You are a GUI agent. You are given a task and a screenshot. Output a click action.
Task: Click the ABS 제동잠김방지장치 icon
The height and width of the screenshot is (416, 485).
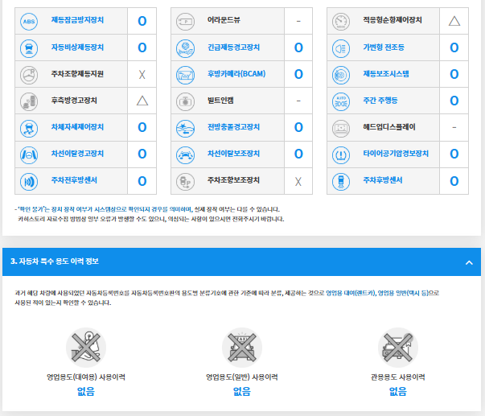[x=28, y=21]
